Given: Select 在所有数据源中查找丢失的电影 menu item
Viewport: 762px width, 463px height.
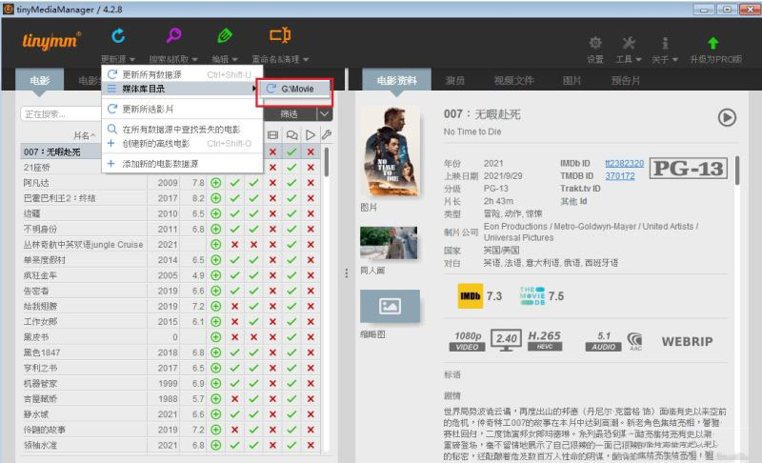Looking at the screenshot, I should click(182, 130).
